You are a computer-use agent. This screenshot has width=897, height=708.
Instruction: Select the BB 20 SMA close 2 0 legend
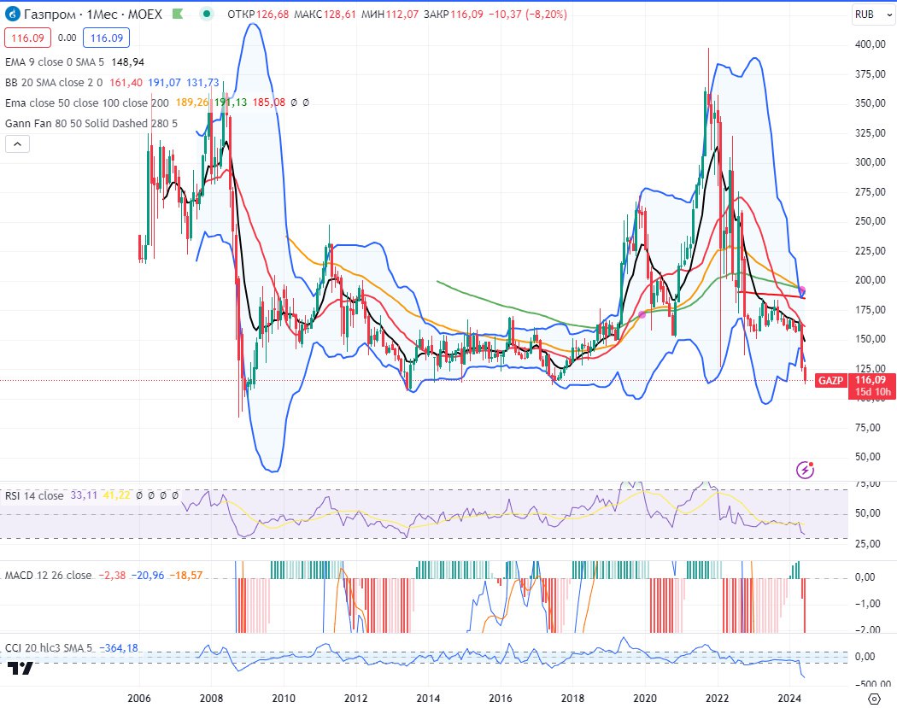[x=54, y=82]
